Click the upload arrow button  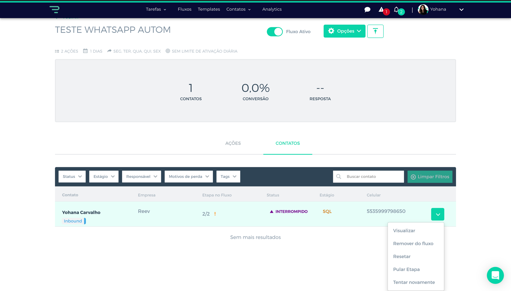coord(375,31)
